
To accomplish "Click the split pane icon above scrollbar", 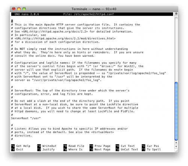I will 176,14.
